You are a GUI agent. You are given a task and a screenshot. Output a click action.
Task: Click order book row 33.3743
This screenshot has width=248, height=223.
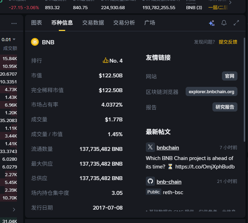pos(8,152)
